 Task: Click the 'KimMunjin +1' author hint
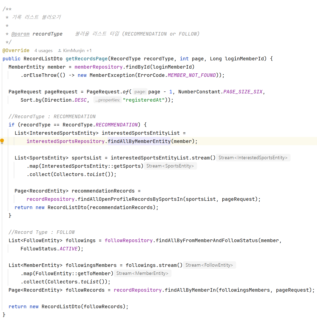coord(77,51)
